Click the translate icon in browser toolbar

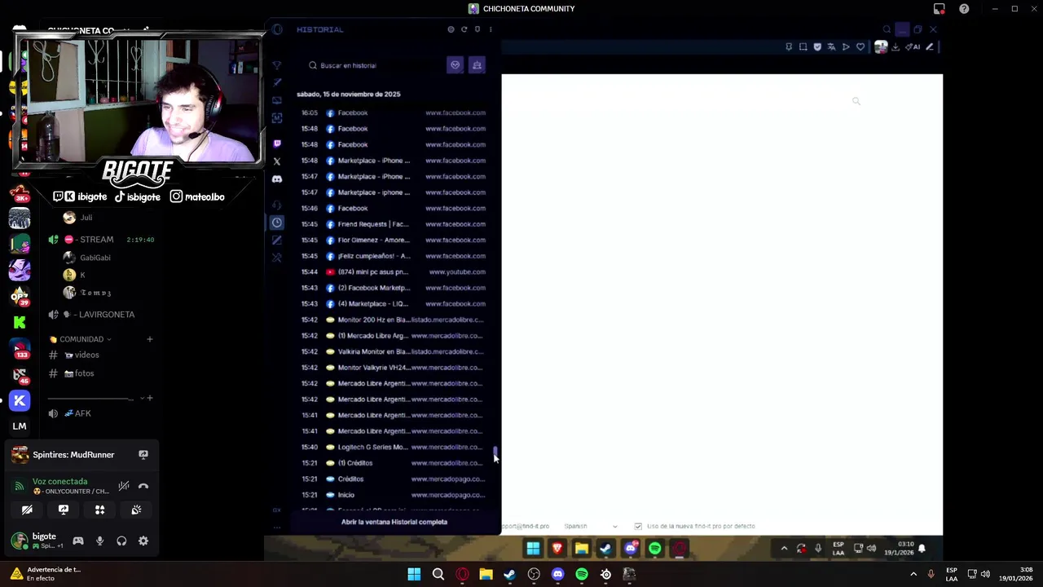click(831, 47)
